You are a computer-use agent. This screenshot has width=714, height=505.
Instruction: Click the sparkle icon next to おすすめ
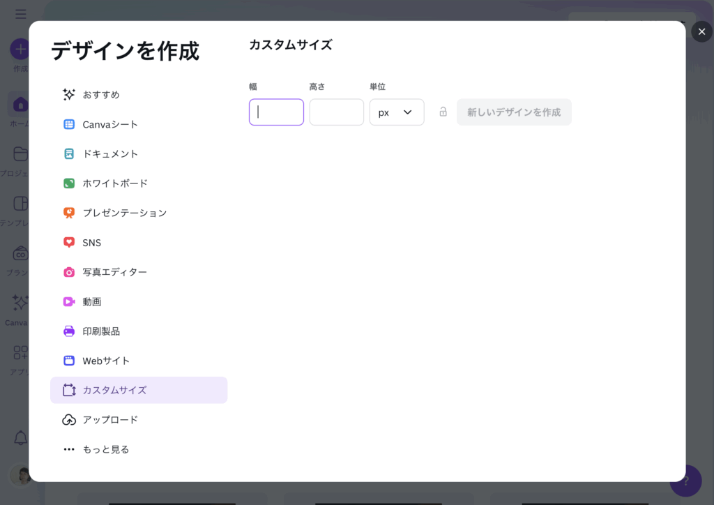coord(69,95)
